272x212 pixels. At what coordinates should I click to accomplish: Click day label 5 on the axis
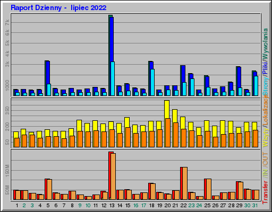48,206
